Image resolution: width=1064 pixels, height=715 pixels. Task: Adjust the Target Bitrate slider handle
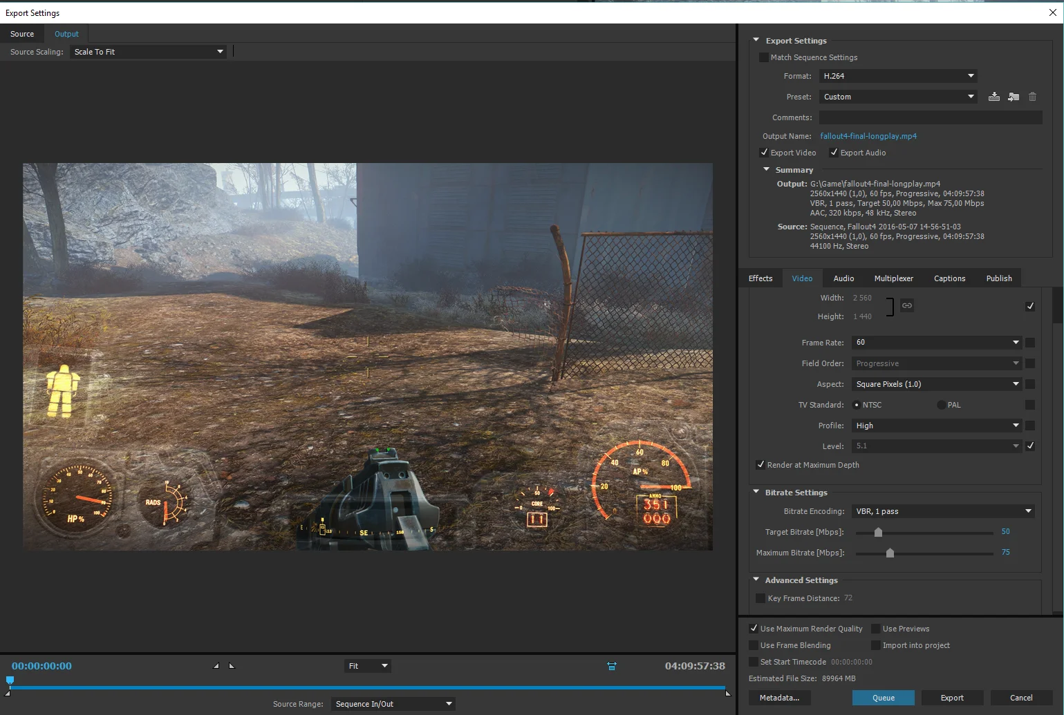tap(878, 532)
